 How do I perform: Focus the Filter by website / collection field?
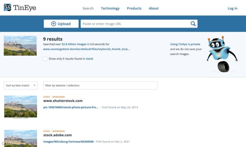[x=100, y=85]
